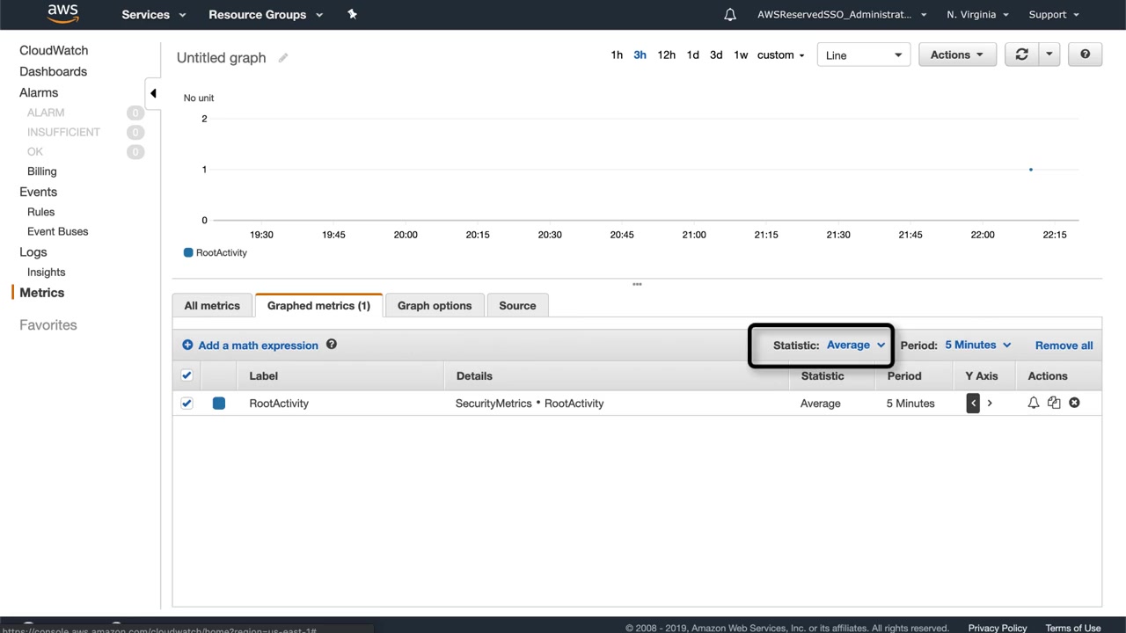Click the refresh graph icon
The image size is (1126, 633).
pyautogui.click(x=1021, y=55)
